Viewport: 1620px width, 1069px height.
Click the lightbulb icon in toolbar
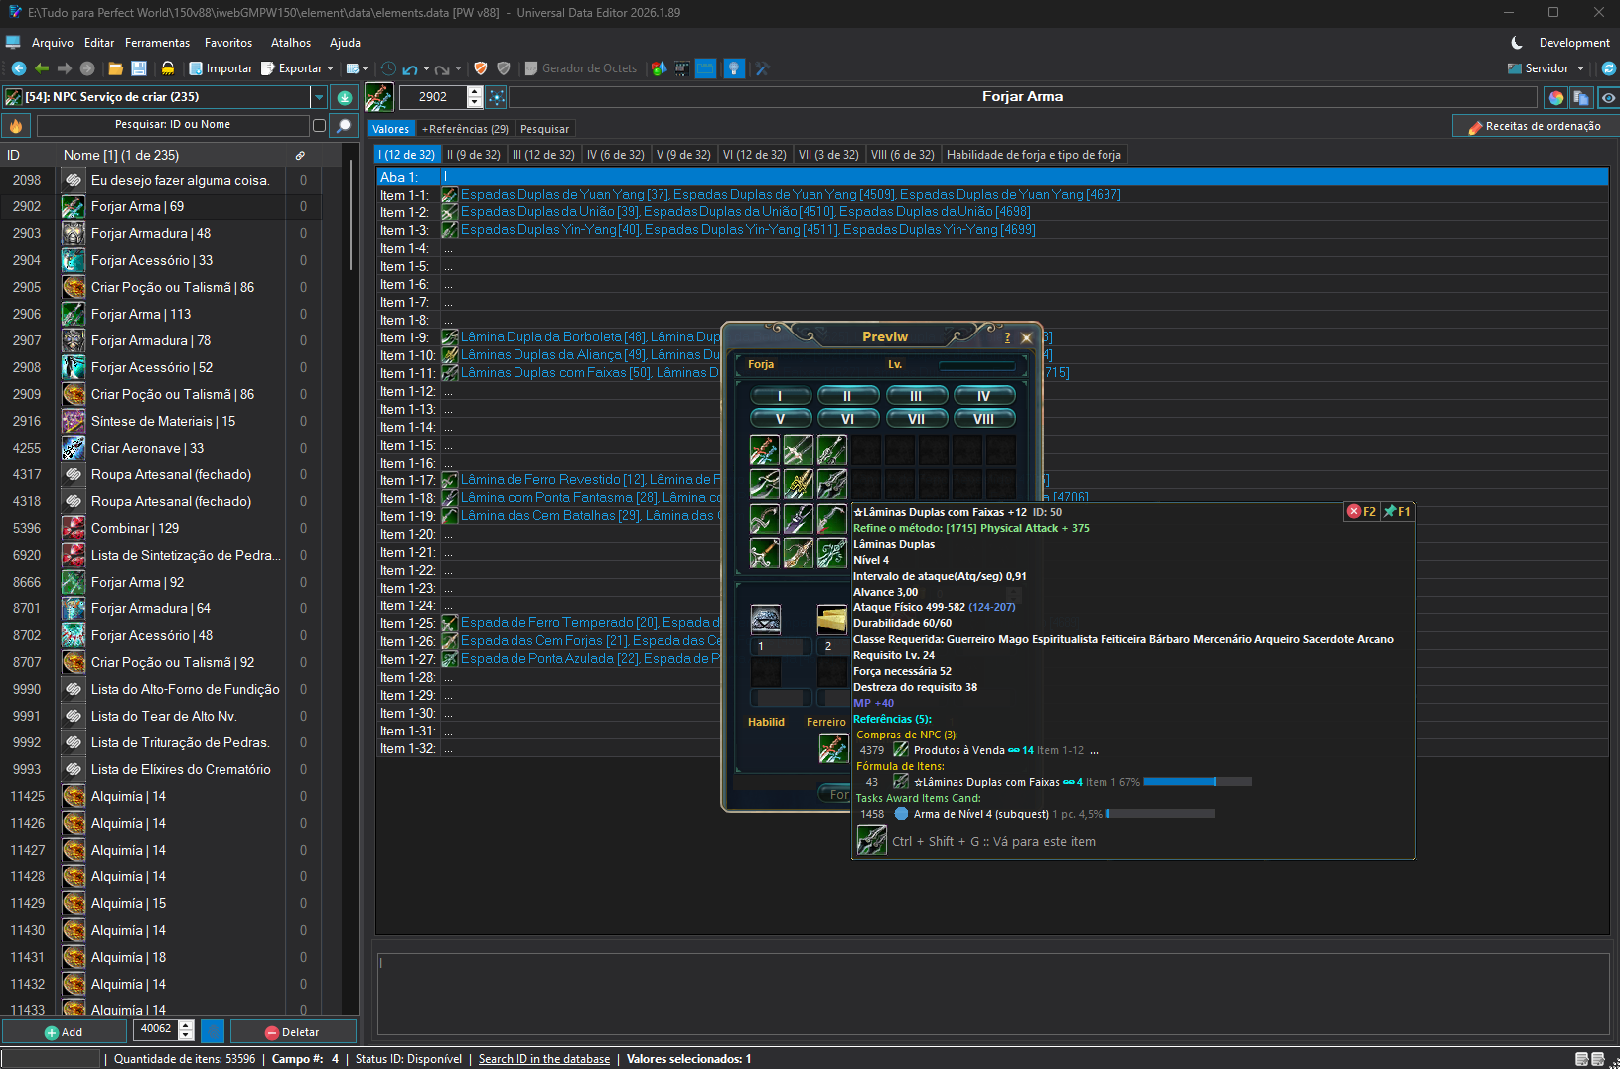[734, 68]
